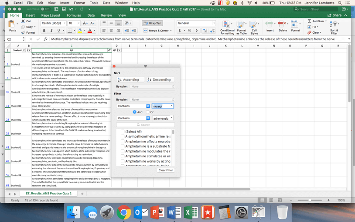Check 'A sympathomimetic amine' item
Viewport: 355px width, 222px height.
123,136
